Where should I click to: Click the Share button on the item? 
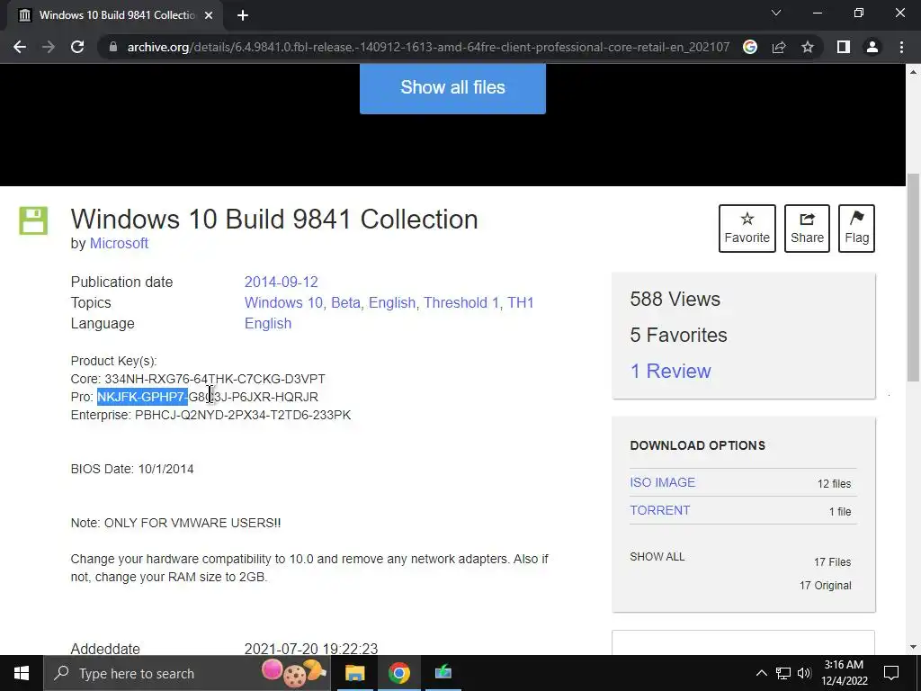[807, 229]
